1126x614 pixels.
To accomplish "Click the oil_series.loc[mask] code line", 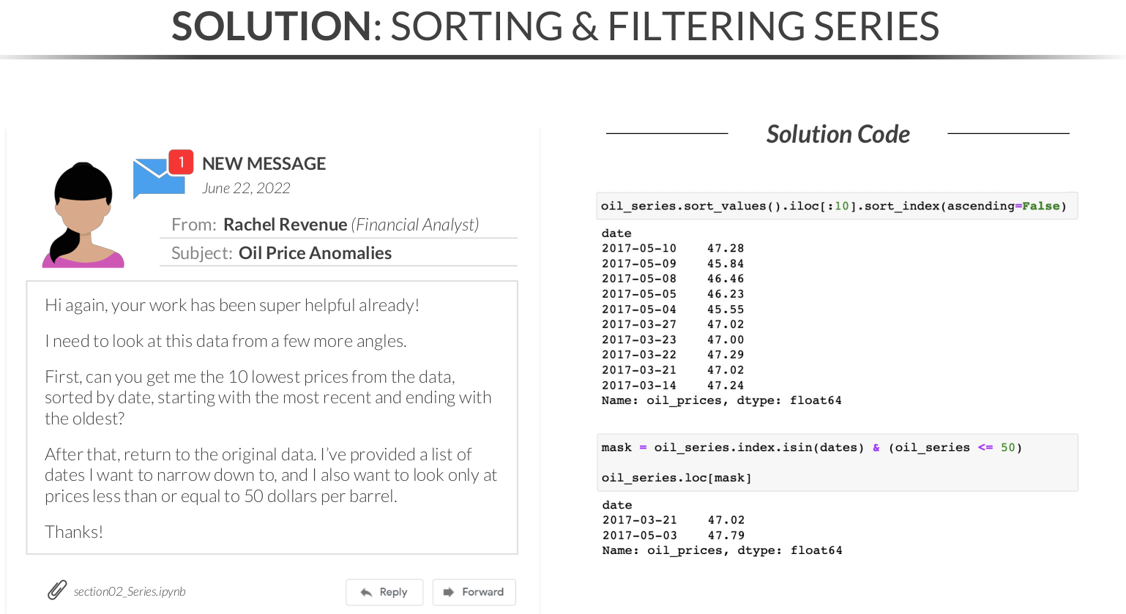I will pyautogui.click(x=676, y=478).
